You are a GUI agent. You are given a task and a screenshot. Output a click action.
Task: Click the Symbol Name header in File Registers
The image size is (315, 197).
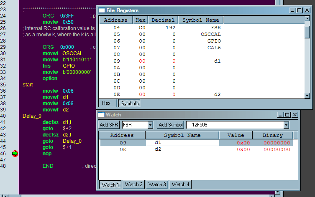[x=201, y=20]
